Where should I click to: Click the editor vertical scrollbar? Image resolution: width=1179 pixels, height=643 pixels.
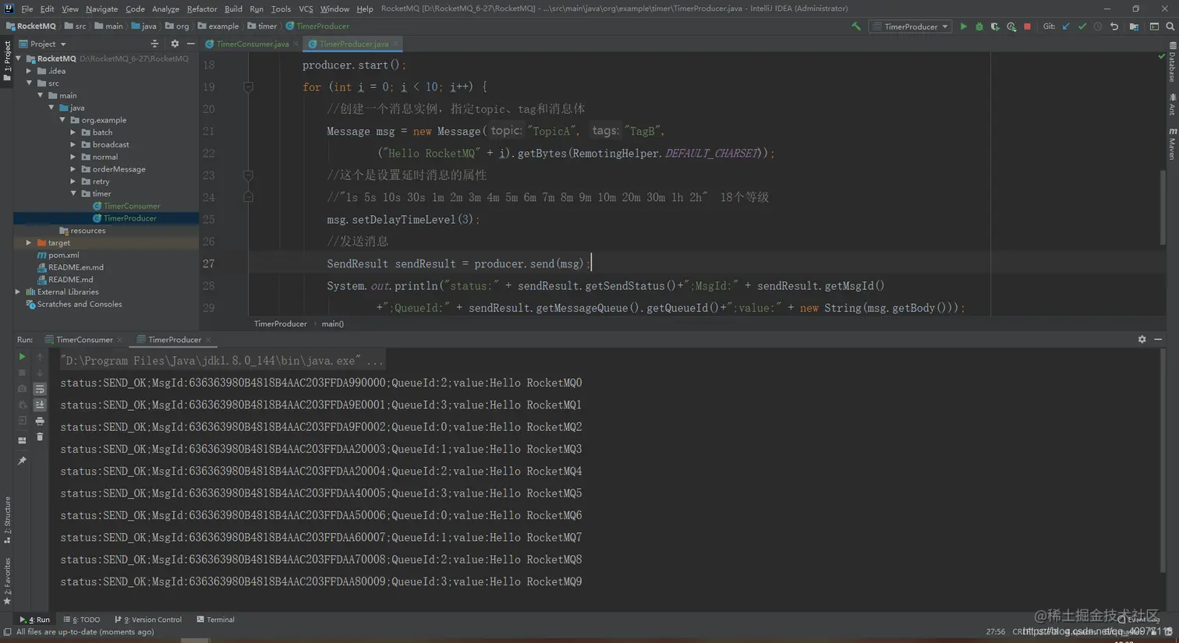pos(1162,207)
